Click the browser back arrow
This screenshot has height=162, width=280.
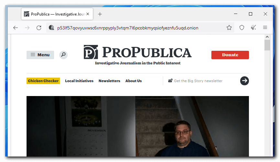tap(16, 28)
